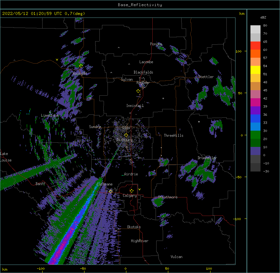Pick the violet 36-39 dBZ legend swatch
Viewport: 280px width, 273px height.
255,111
